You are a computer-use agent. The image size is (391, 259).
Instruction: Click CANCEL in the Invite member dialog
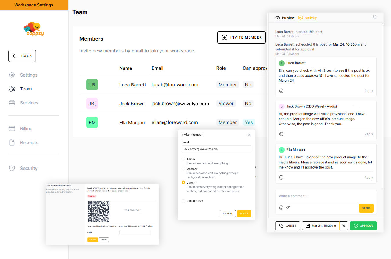coord(228,213)
